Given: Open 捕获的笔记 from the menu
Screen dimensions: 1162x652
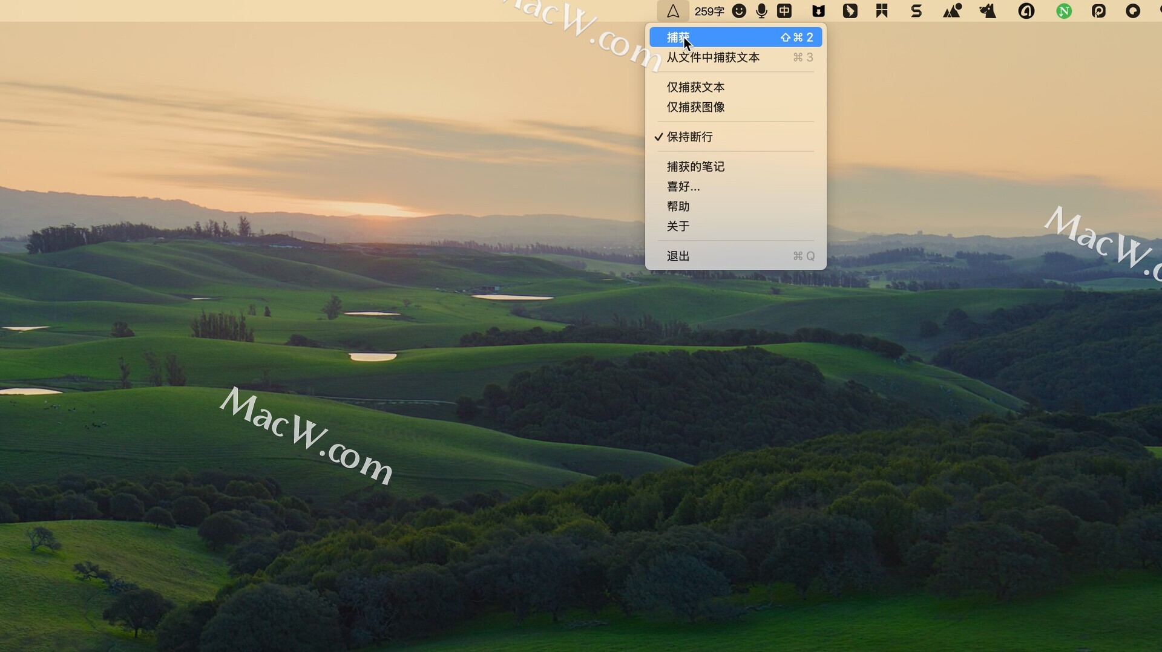Looking at the screenshot, I should [x=735, y=166].
